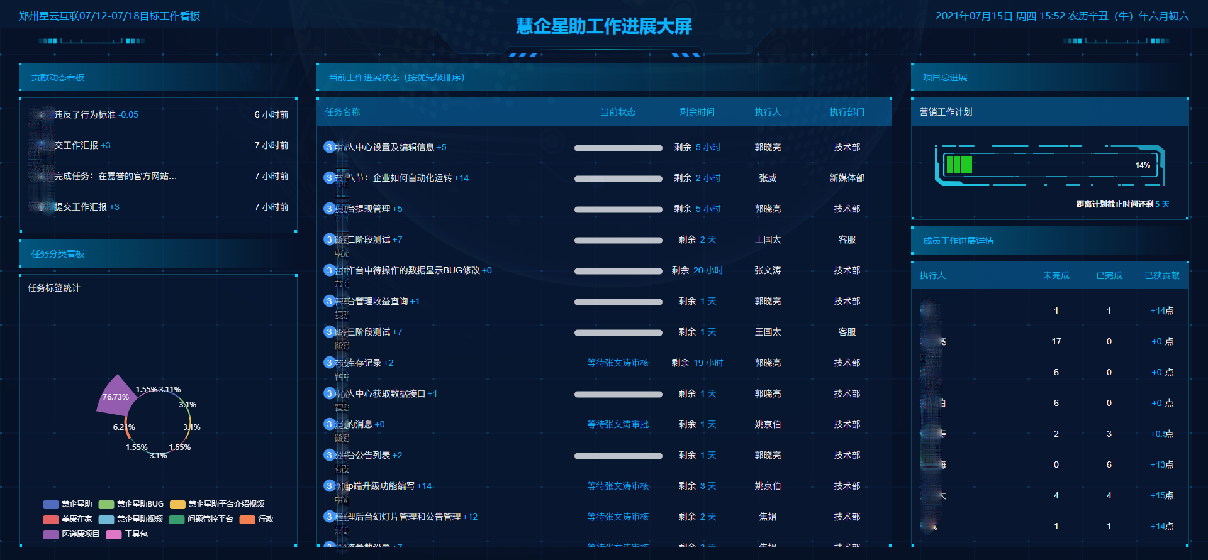Click 等待张文涛审核 on the 库存记录 row
1208x560 pixels.
[x=617, y=363]
